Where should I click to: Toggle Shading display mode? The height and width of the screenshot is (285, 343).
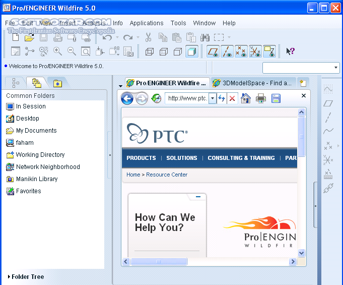tap(191, 51)
